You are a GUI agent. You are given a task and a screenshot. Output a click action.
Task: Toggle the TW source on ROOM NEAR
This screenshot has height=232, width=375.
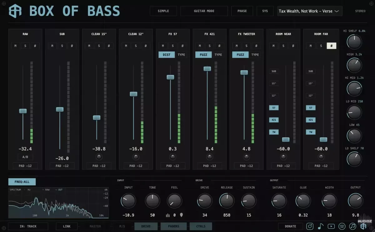click(x=274, y=132)
